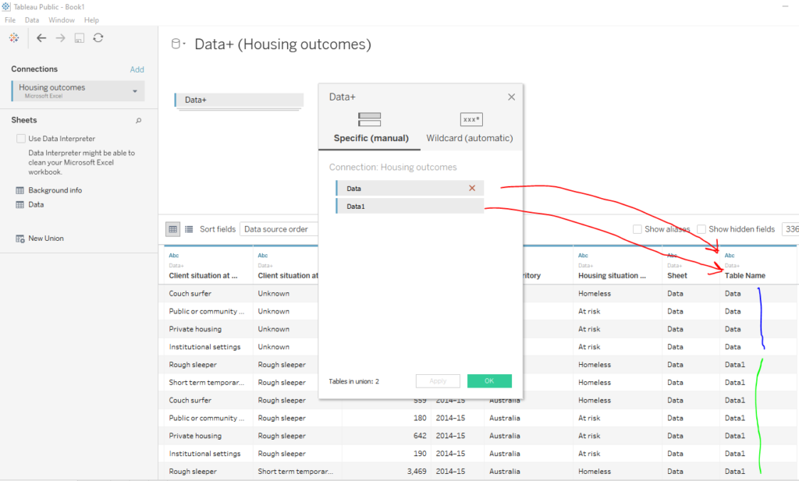Click Abc type icon of Table Name column
This screenshot has width=799, height=481.
pos(730,256)
